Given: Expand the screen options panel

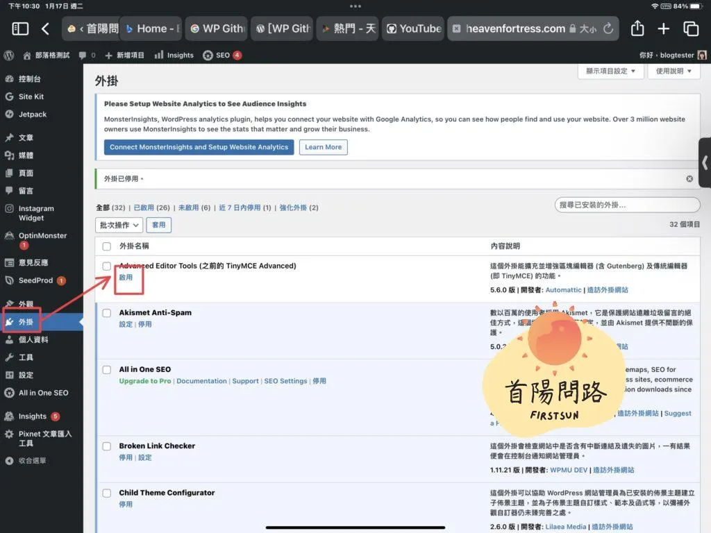Looking at the screenshot, I should (x=610, y=71).
